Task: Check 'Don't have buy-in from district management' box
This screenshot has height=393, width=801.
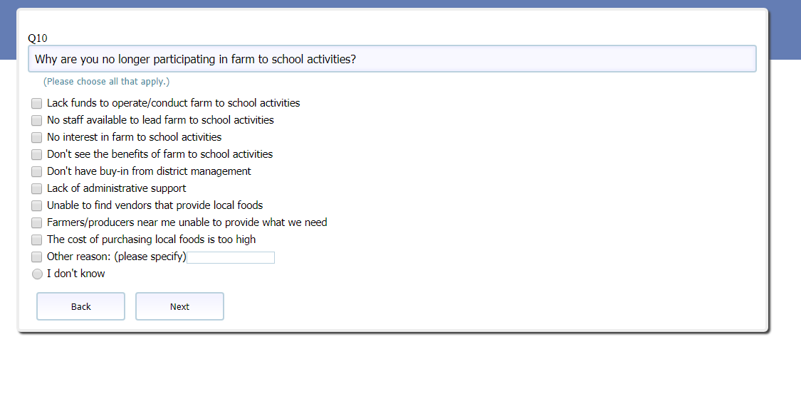Action: coord(37,171)
